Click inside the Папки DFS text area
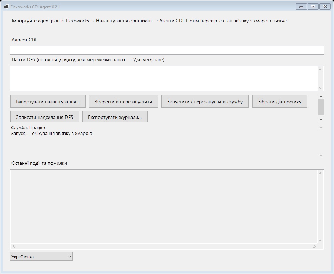 pyautogui.click(x=164, y=79)
